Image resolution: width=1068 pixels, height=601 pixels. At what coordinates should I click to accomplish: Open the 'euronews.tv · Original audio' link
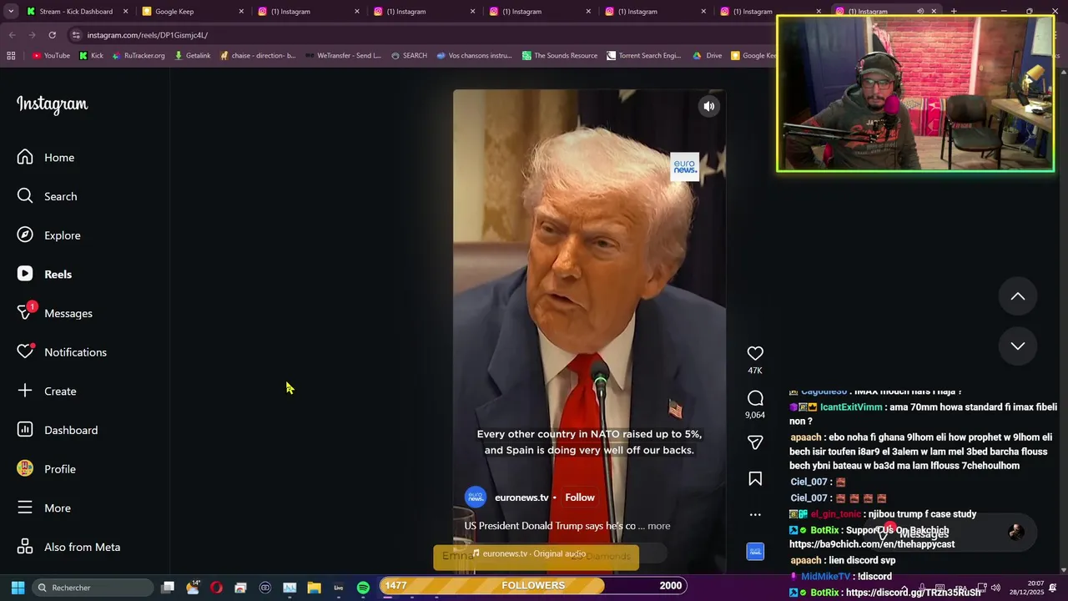pos(529,553)
